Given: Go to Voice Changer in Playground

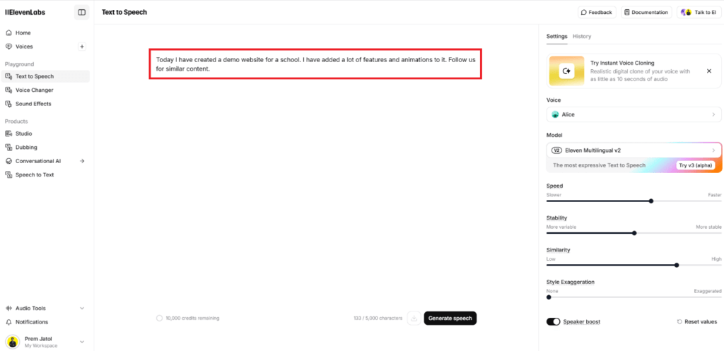Looking at the screenshot, I should pos(45,90).
